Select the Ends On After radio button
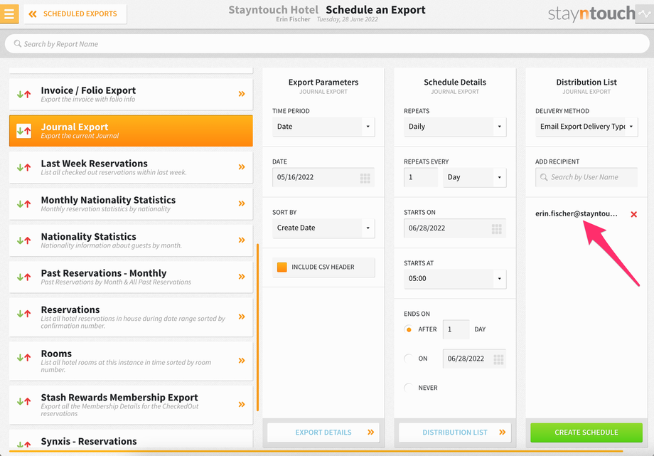This screenshot has width=654, height=456. (x=409, y=329)
